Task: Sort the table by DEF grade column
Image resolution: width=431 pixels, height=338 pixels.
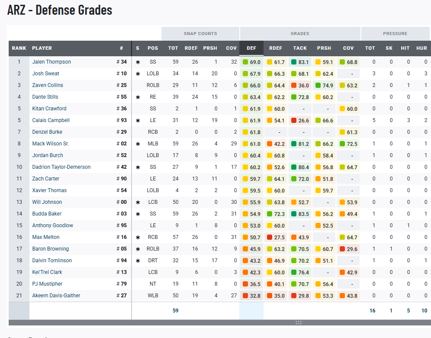Action: [251, 48]
